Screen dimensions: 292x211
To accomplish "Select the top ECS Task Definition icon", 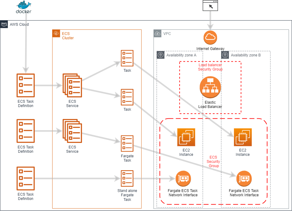I will tap(25, 85).
